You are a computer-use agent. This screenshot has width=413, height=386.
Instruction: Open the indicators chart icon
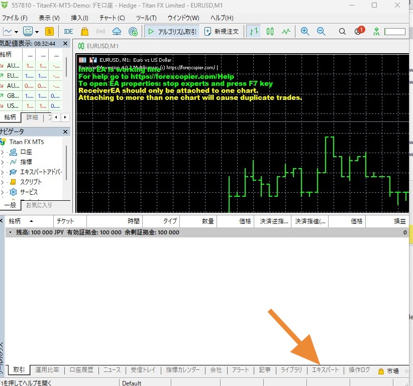(x=28, y=32)
